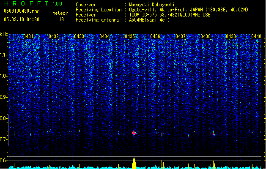Click the 0437 time marker
The height and width of the screenshot is (169, 266).
[180, 36]
